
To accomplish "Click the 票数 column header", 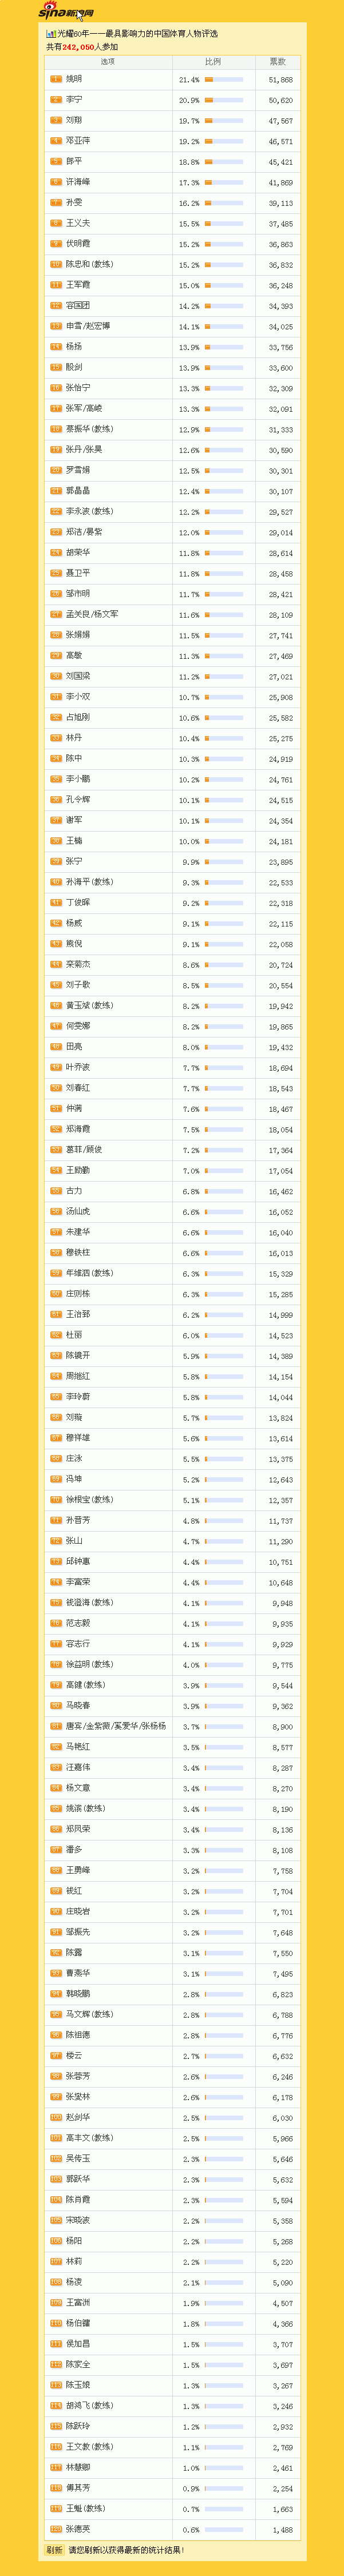I will pos(277,62).
